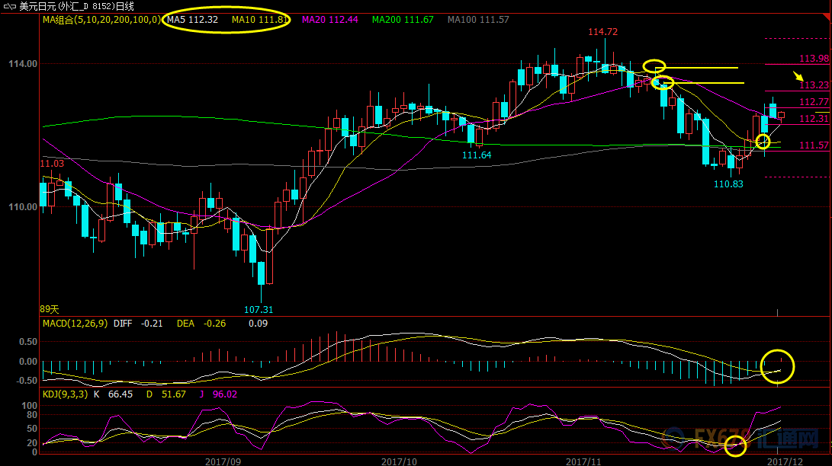The height and width of the screenshot is (466, 832).
Task: Jump to 2017/12 on the date axis
Action: coord(785,461)
